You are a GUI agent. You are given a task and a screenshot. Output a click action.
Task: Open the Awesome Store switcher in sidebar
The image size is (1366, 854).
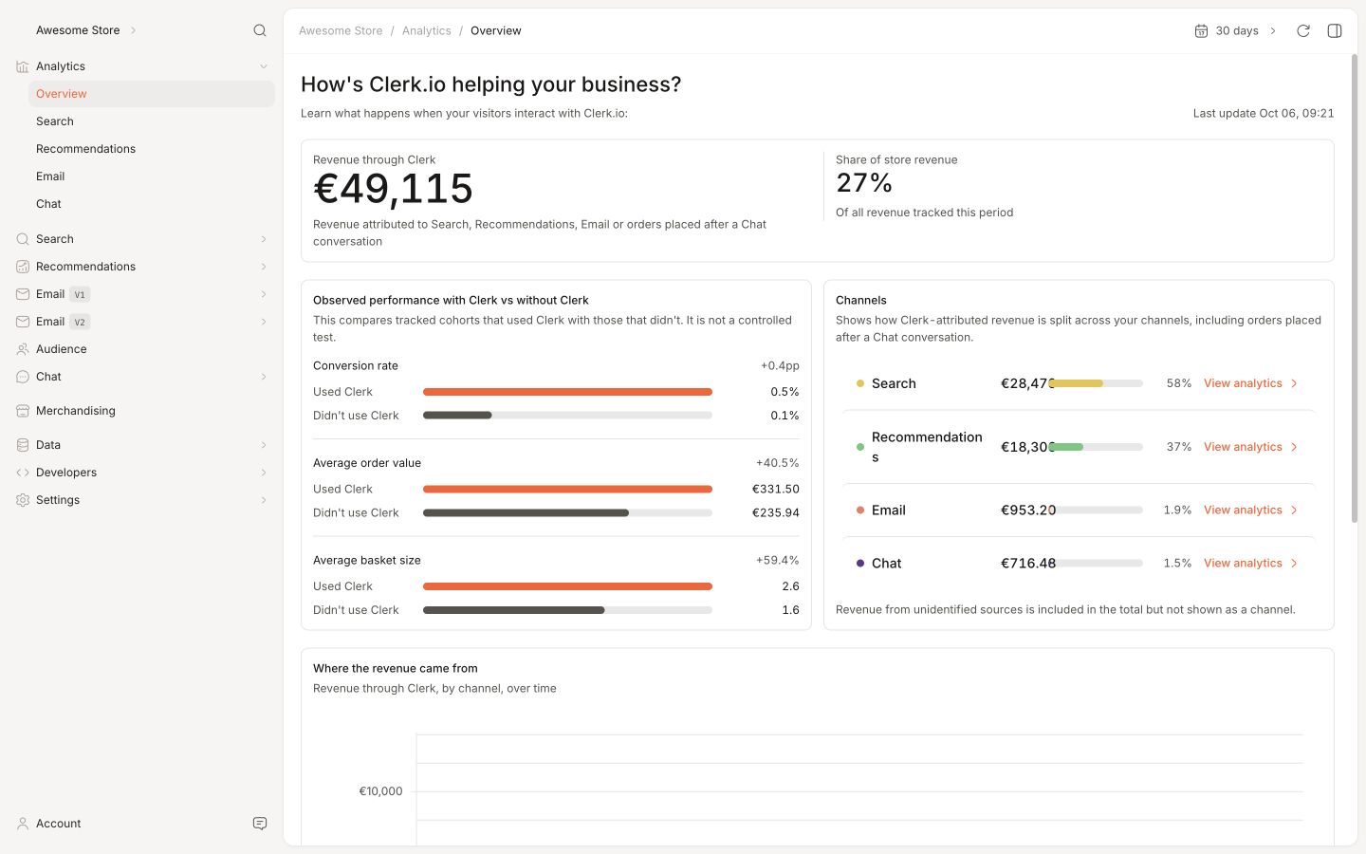86,30
